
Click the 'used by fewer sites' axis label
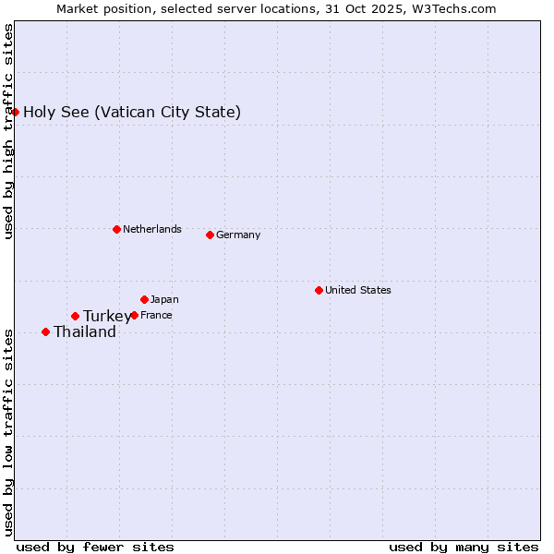point(95,547)
